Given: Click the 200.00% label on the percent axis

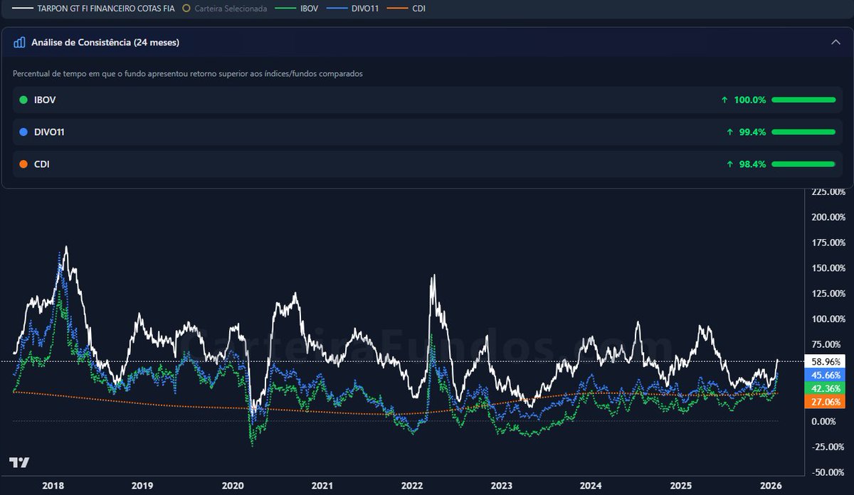Looking at the screenshot, I should click(x=828, y=217).
